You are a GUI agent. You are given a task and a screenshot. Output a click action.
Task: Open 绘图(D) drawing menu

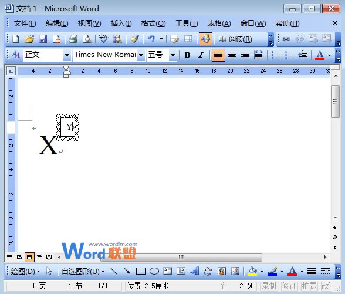[x=25, y=271]
